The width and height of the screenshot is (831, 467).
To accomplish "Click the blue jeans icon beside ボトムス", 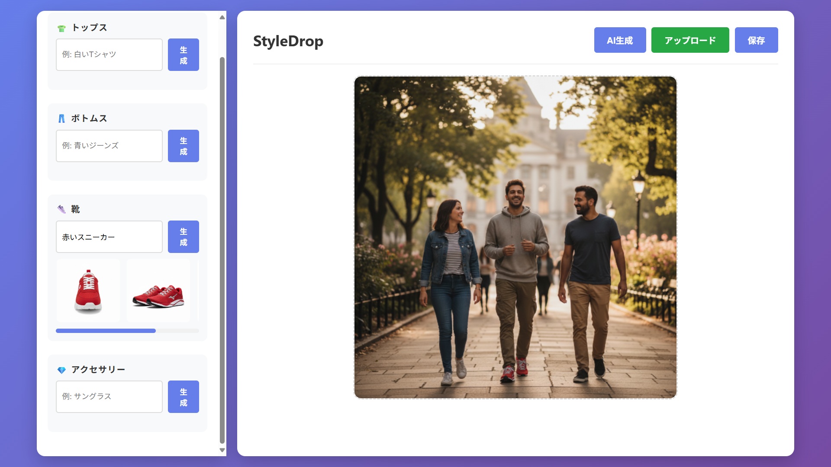I will (x=62, y=118).
